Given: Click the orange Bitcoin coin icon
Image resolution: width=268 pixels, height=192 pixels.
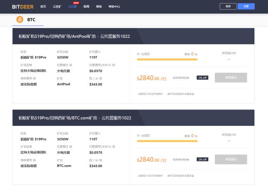Looking at the screenshot, I should (20, 19).
